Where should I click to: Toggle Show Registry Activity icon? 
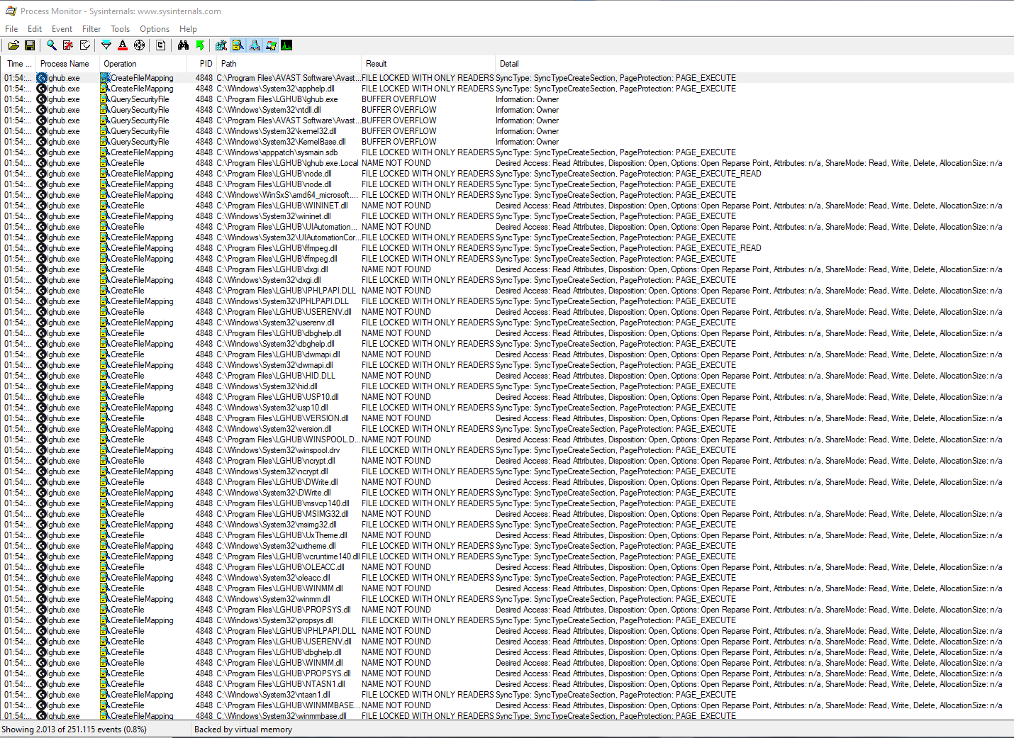pos(221,45)
